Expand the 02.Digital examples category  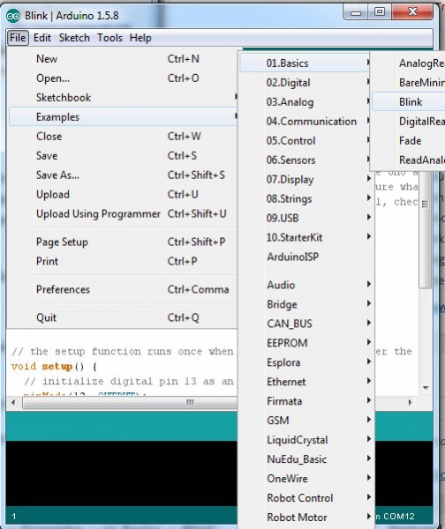(x=305, y=83)
